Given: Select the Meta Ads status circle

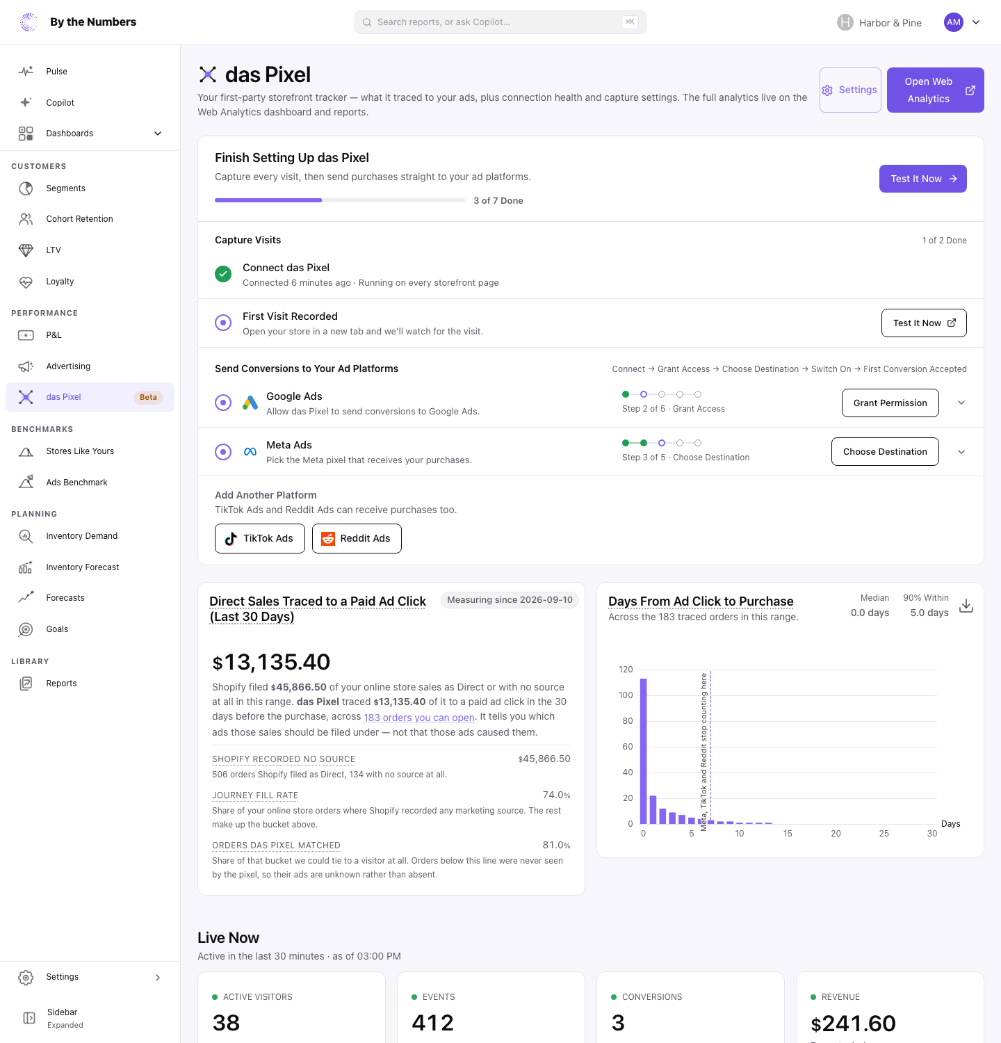Looking at the screenshot, I should 223,452.
